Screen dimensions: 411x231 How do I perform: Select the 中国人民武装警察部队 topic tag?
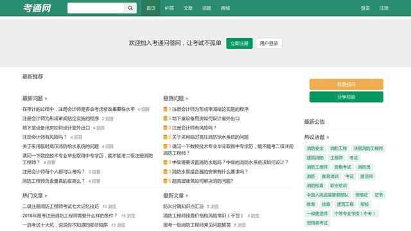tap(328, 195)
